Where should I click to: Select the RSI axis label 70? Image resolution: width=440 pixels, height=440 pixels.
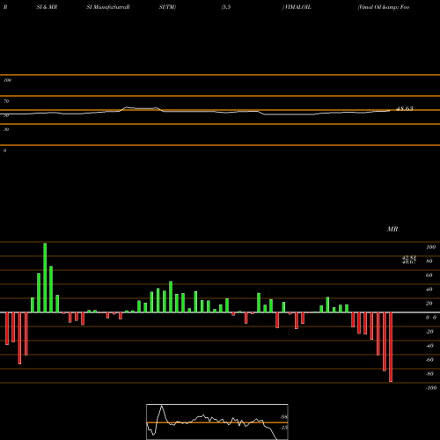coord(6,101)
